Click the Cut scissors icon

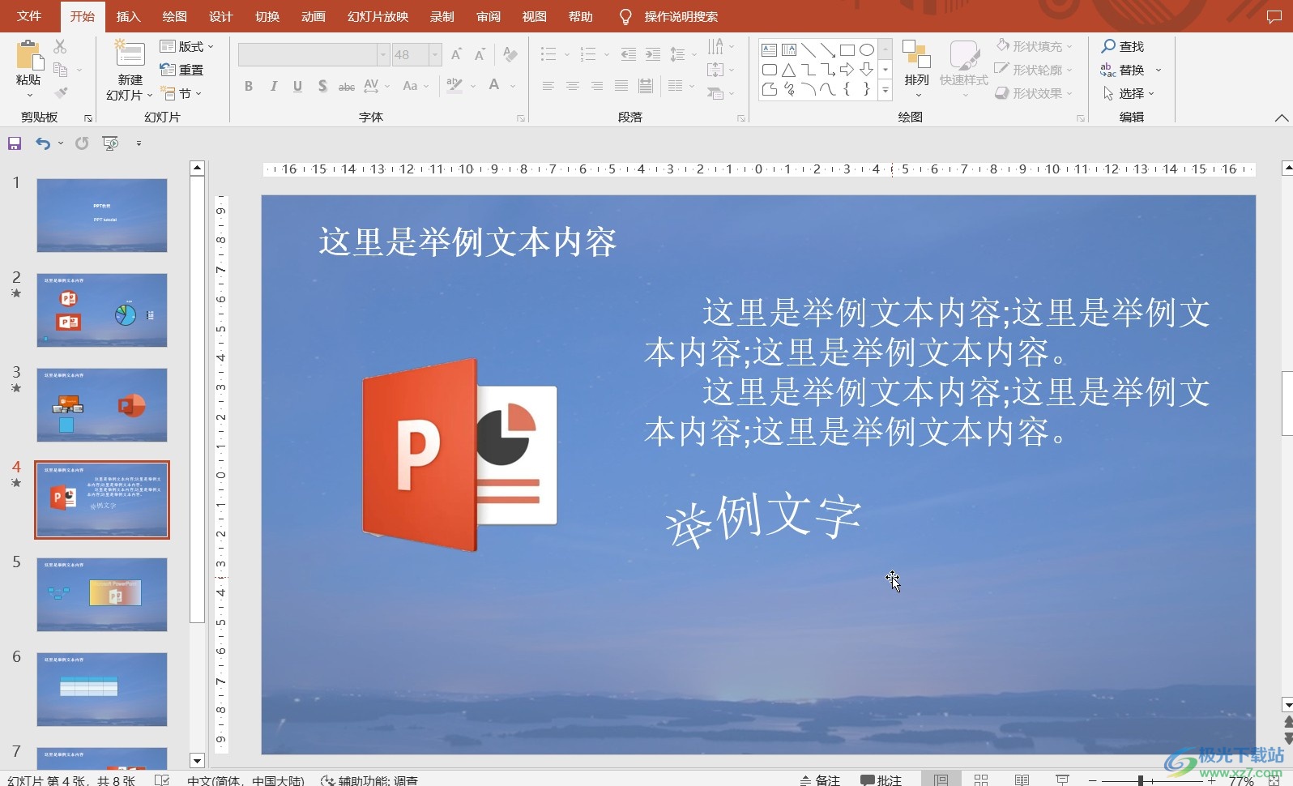tap(60, 47)
